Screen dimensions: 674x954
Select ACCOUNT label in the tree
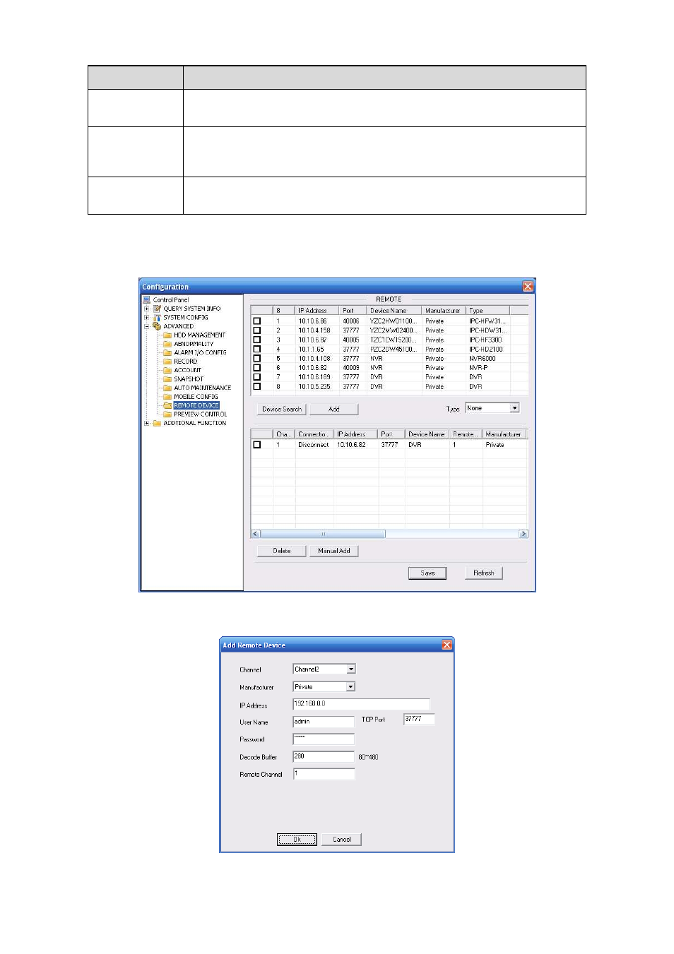pyautogui.click(x=188, y=370)
